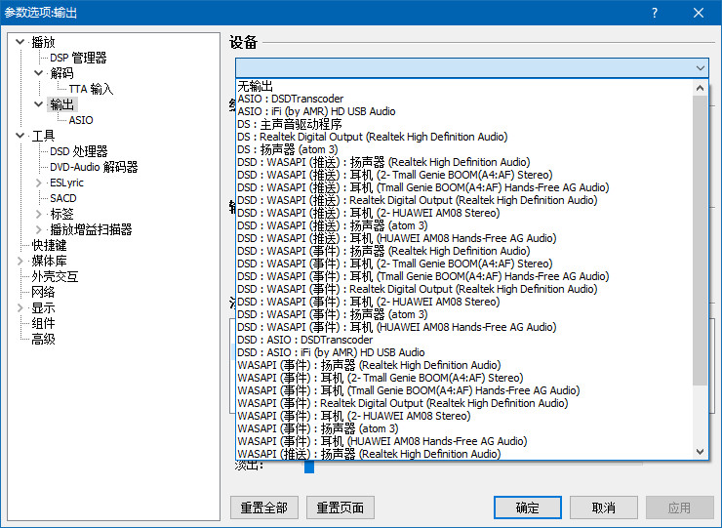
Task: Choose DSD : WASAPI (推送) : 扬声器 (Realtek High Definition Audio)
Action: (464, 162)
